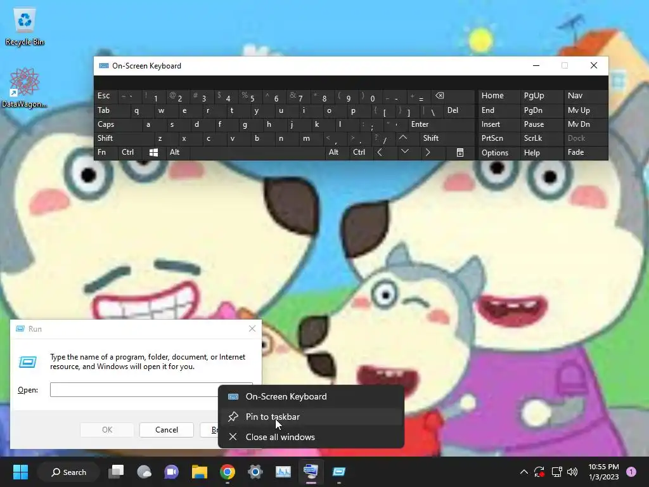Viewport: 649px width, 487px height.
Task: Toggle the left Shift key
Action: pyautogui.click(x=124, y=138)
